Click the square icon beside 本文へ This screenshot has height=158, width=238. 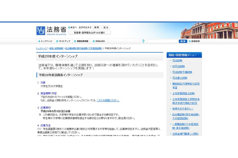69,27
